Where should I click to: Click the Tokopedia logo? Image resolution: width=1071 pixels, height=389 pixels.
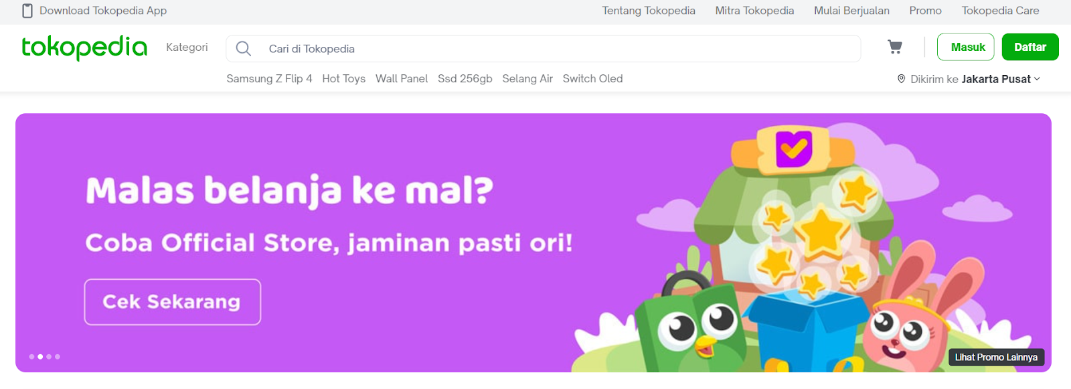point(84,47)
